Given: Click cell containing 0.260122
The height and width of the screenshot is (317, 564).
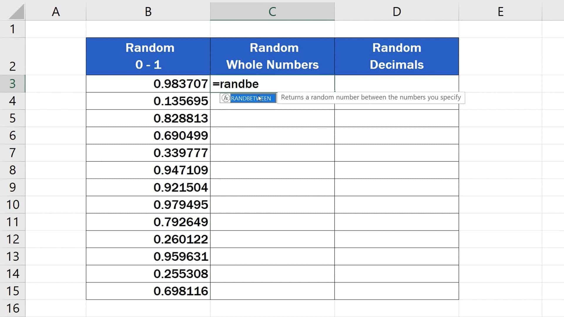Looking at the screenshot, I should (x=148, y=239).
